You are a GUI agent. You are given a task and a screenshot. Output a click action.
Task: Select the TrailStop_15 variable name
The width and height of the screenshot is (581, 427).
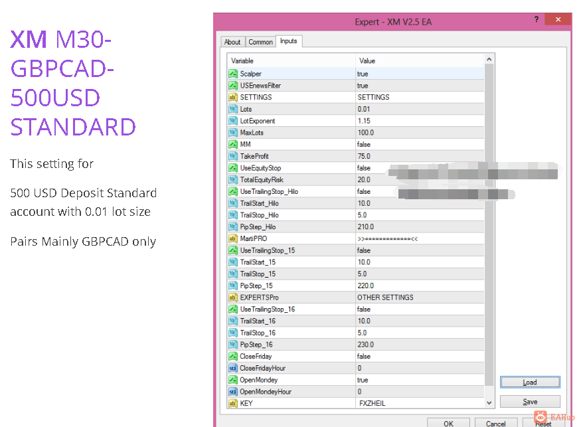tap(258, 274)
